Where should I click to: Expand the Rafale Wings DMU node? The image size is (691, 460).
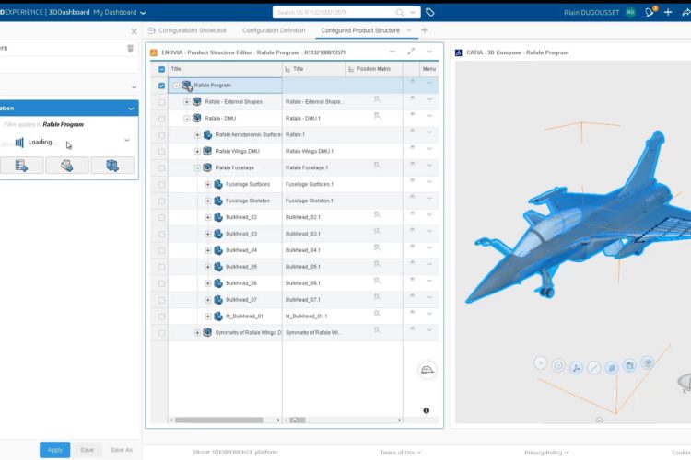coord(197,152)
